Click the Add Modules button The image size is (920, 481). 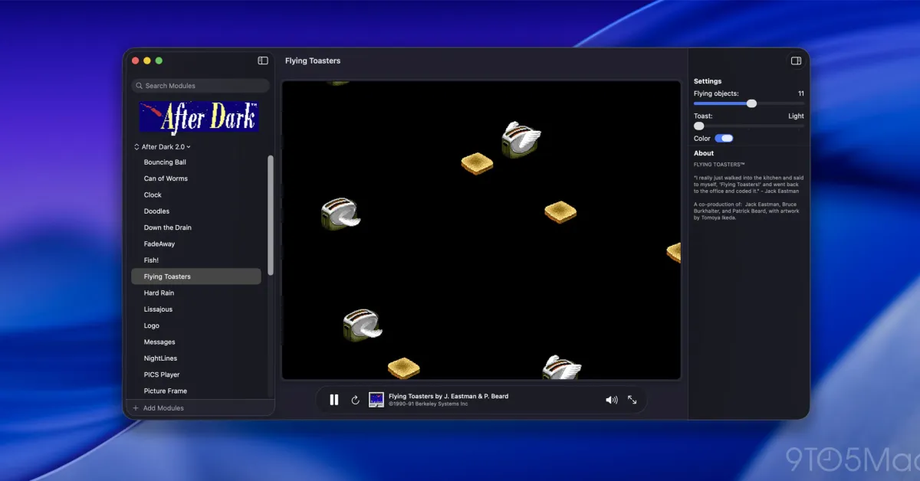pos(159,408)
